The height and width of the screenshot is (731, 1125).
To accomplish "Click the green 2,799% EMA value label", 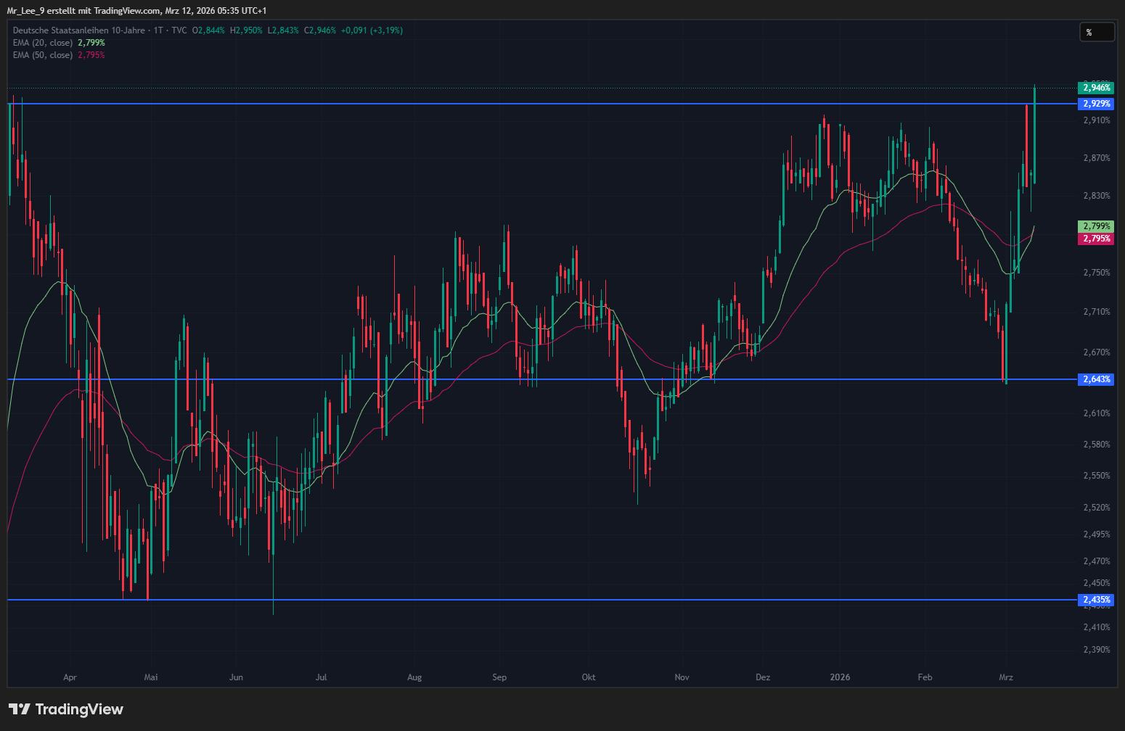I will tap(1096, 226).
